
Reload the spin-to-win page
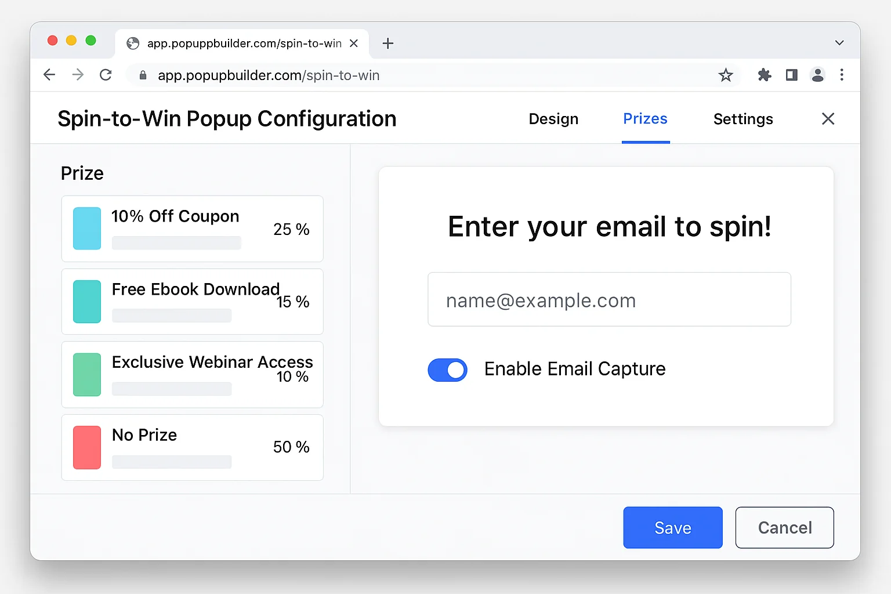(x=106, y=75)
